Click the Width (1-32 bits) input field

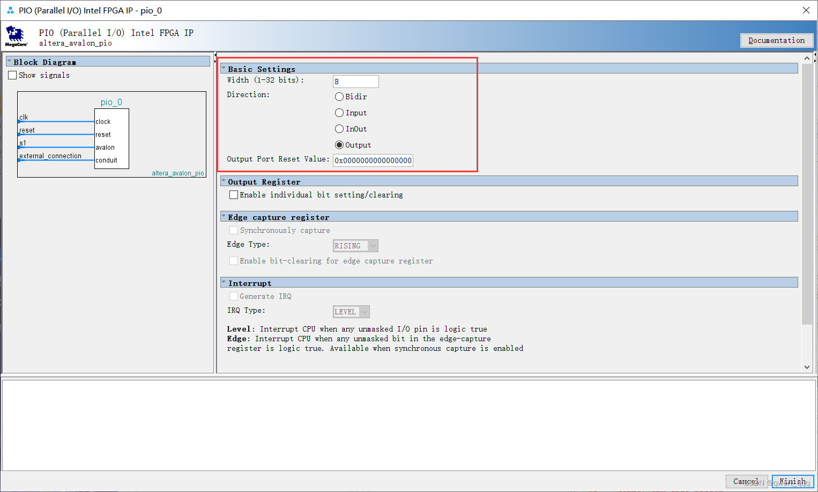point(356,82)
